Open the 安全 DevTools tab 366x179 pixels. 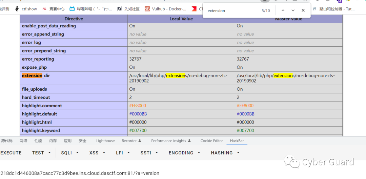(x=82, y=141)
